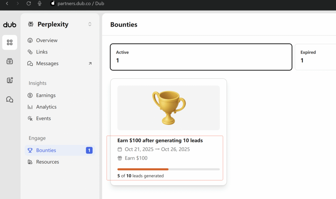
Task: Open the programs grid icon in rail
Action: (10, 43)
